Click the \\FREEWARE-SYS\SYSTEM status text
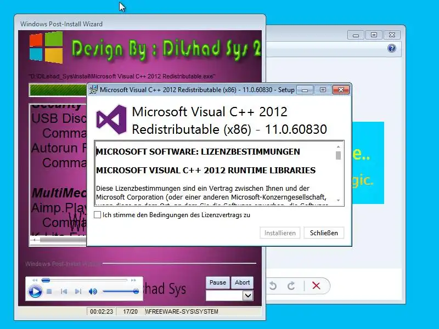The width and height of the screenshot is (439, 329). pyautogui.click(x=182, y=311)
